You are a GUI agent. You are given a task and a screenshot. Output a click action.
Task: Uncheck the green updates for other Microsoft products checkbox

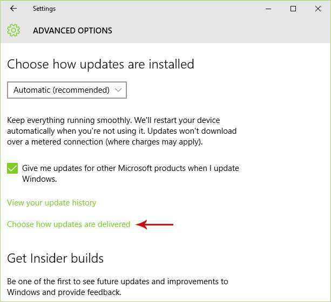click(12, 168)
